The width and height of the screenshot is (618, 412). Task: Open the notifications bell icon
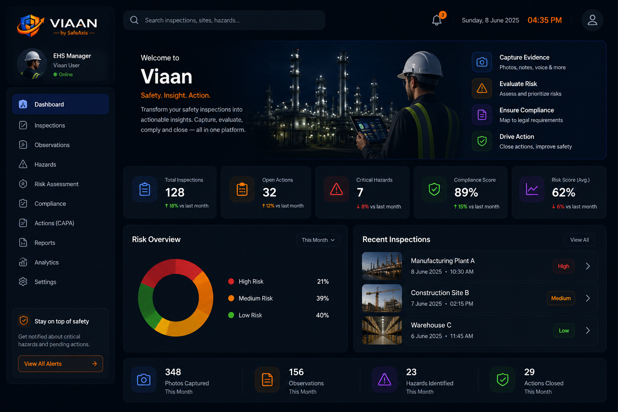[437, 20]
